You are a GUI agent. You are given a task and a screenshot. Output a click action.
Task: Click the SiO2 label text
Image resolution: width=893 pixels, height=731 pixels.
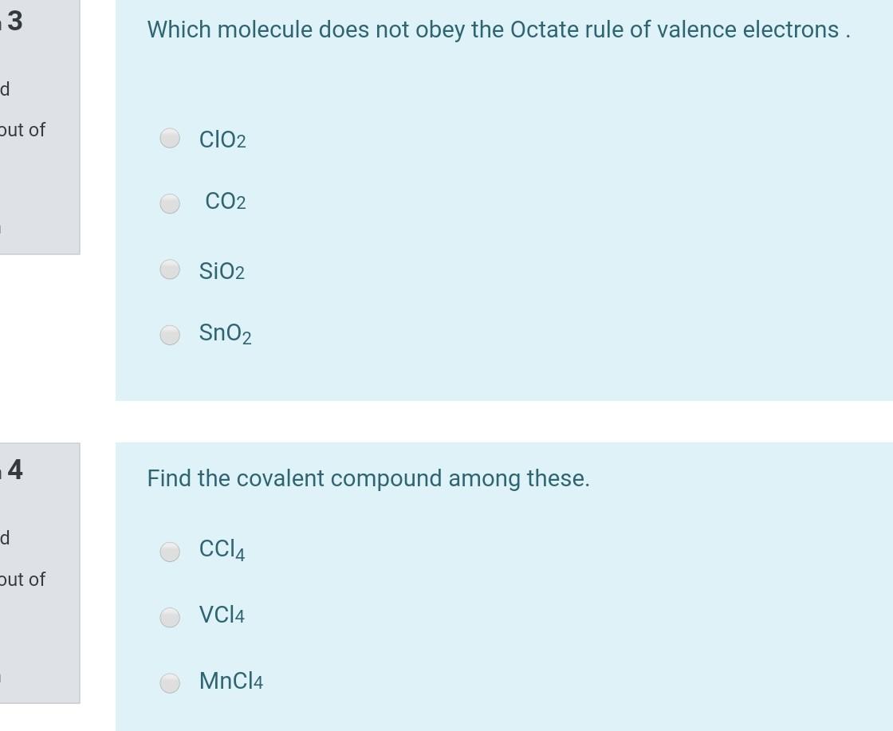[222, 269]
